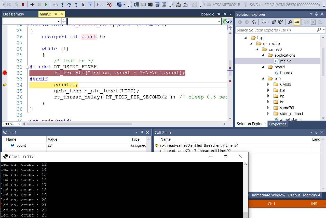Select board.c file in Solution Explorer
Image resolution: width=326 pixels, height=218 pixels.
[x=286, y=73]
